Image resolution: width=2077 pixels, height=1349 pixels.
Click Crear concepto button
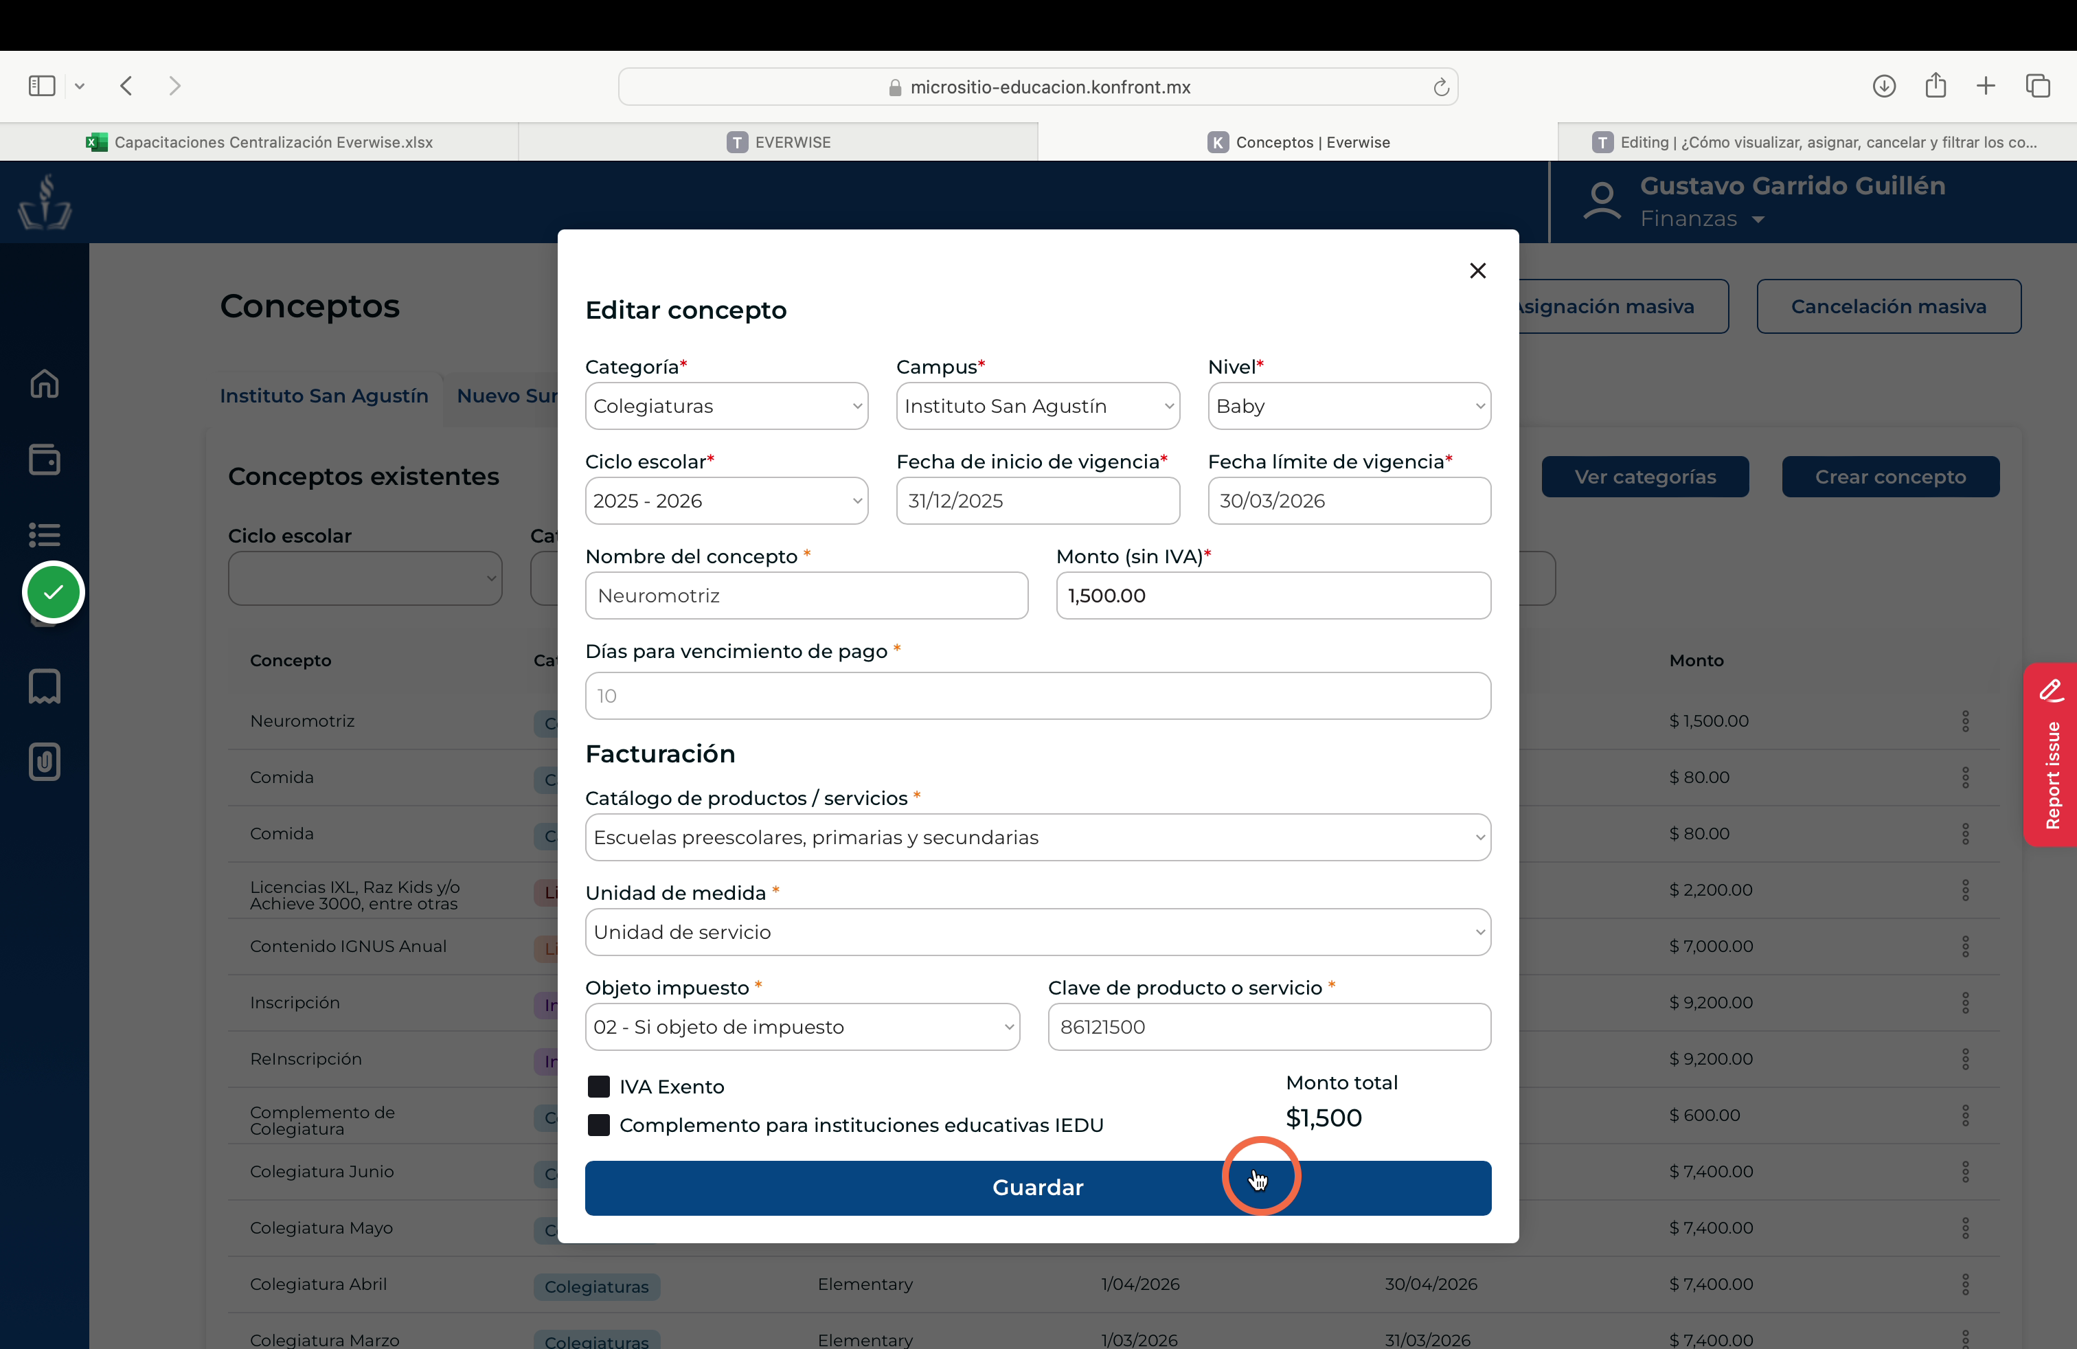1890,477
